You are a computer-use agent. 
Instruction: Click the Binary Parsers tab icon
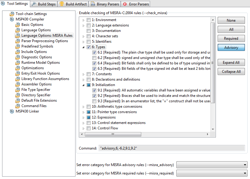click(x=93, y=4)
